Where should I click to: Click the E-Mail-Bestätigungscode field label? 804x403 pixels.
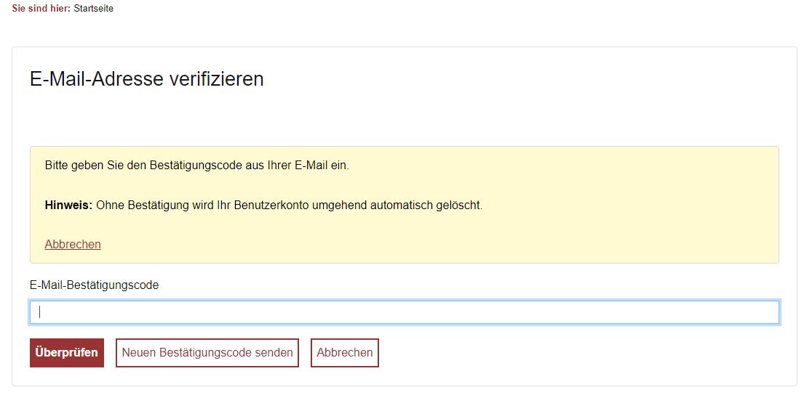[x=95, y=285]
